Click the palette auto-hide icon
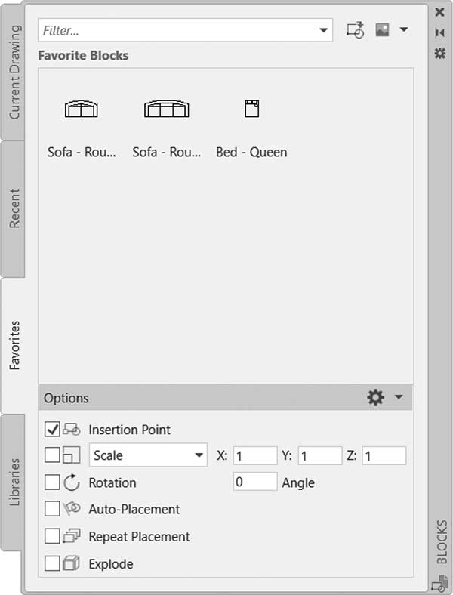This screenshot has width=453, height=595. point(439,32)
